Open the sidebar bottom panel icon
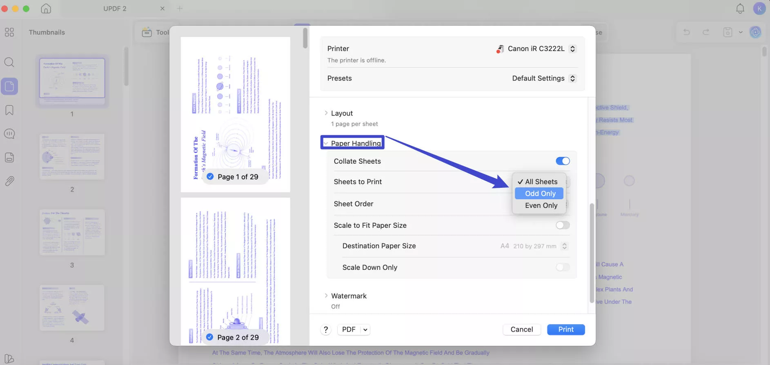This screenshot has width=770, height=365. coord(9,359)
